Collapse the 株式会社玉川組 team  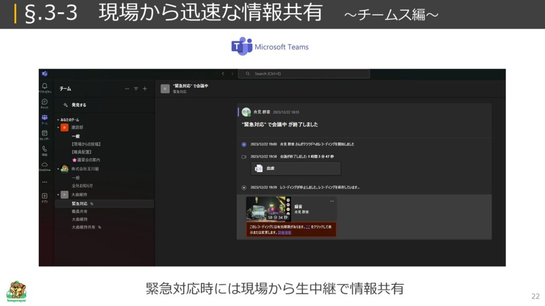click(58, 169)
